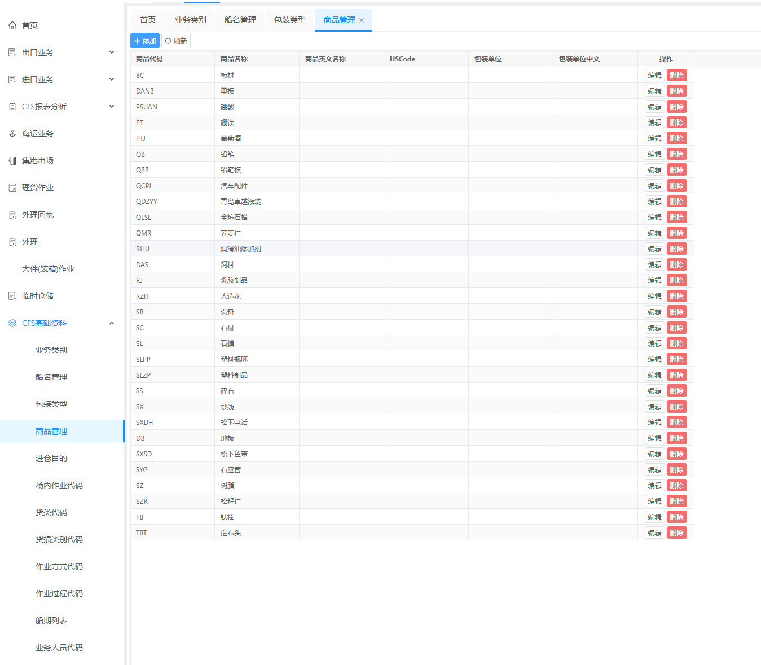Expand the 出口业务 menu chevron
Viewport: 761px width, 665px height.
click(112, 52)
